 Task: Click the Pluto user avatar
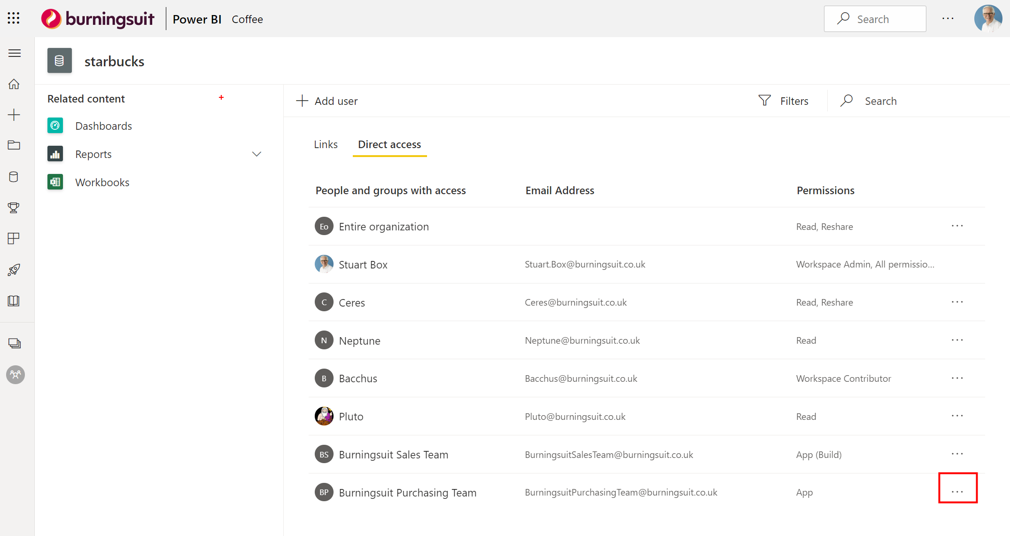click(x=324, y=416)
